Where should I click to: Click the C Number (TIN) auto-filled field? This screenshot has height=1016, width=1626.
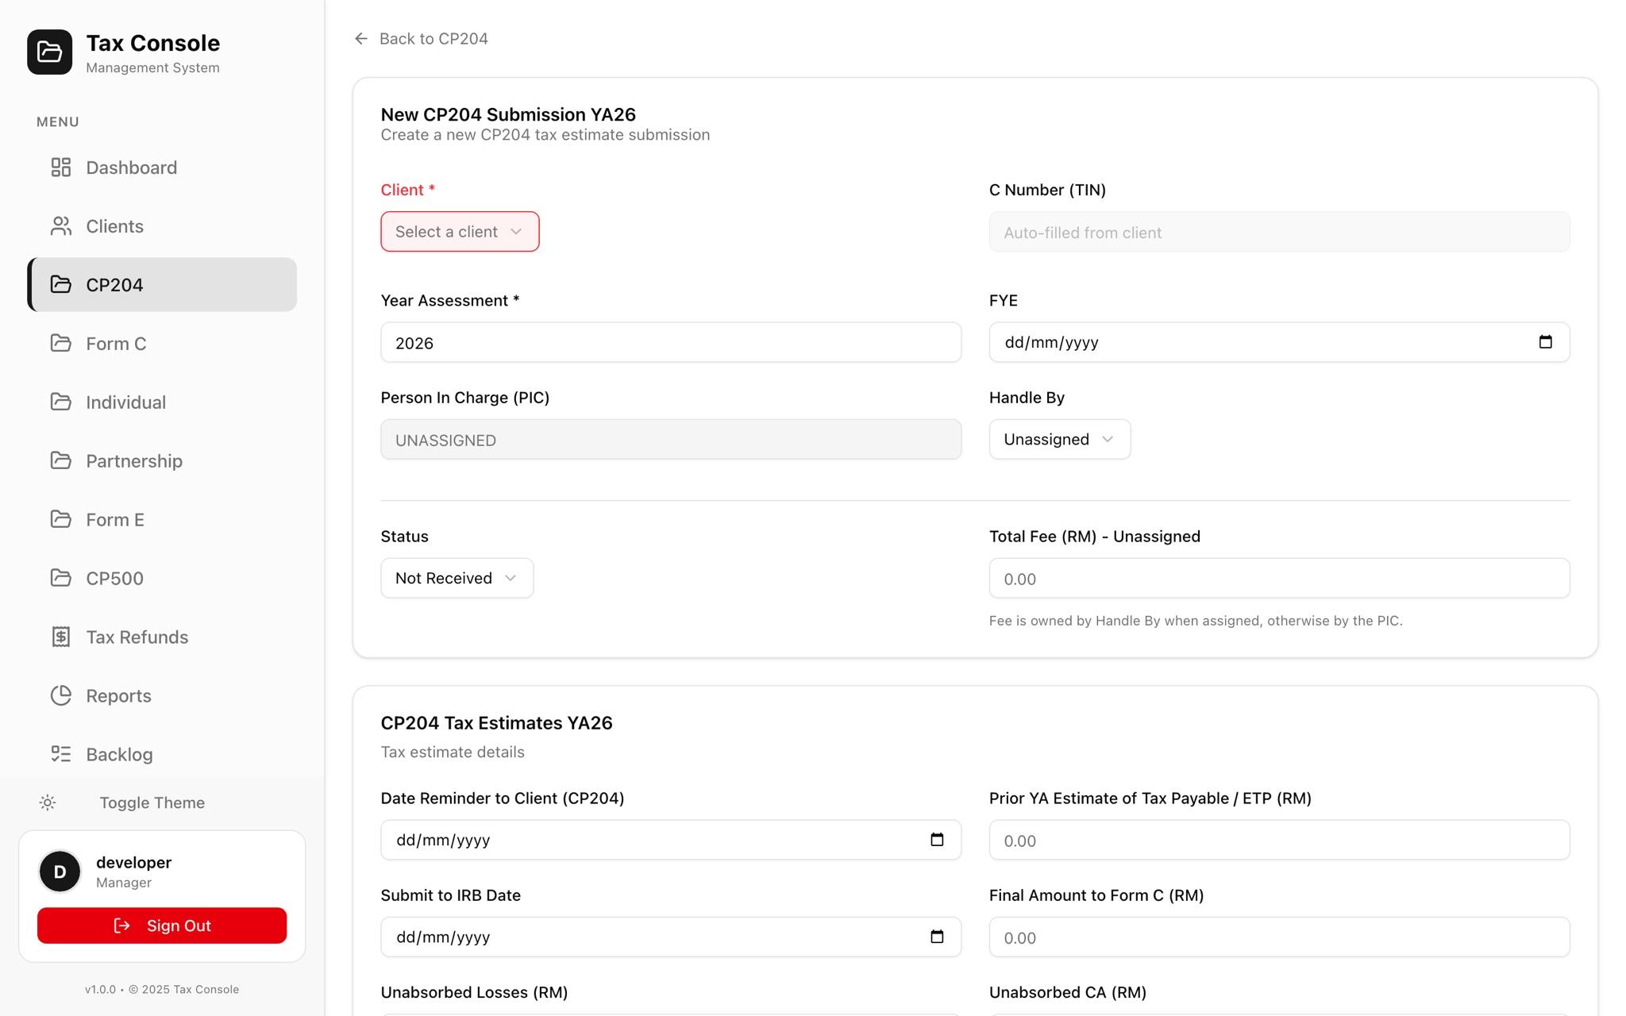coord(1279,232)
